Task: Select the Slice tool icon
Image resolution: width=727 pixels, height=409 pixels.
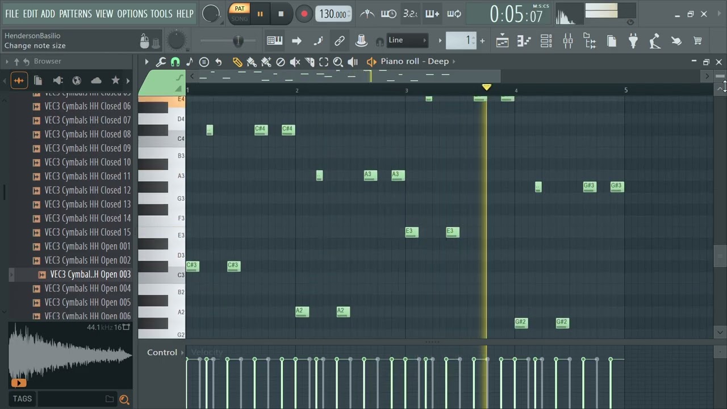Action: pos(310,62)
